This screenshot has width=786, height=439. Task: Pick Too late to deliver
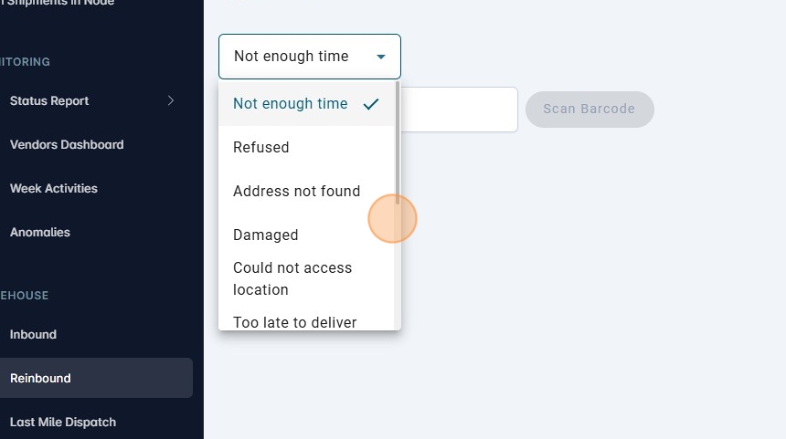[x=295, y=321]
